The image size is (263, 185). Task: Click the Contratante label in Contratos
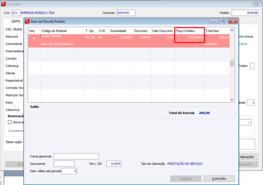point(14,44)
